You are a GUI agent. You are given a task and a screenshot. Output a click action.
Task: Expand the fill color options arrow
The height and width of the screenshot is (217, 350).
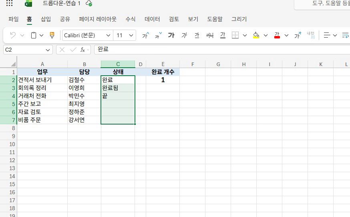(x=266, y=35)
